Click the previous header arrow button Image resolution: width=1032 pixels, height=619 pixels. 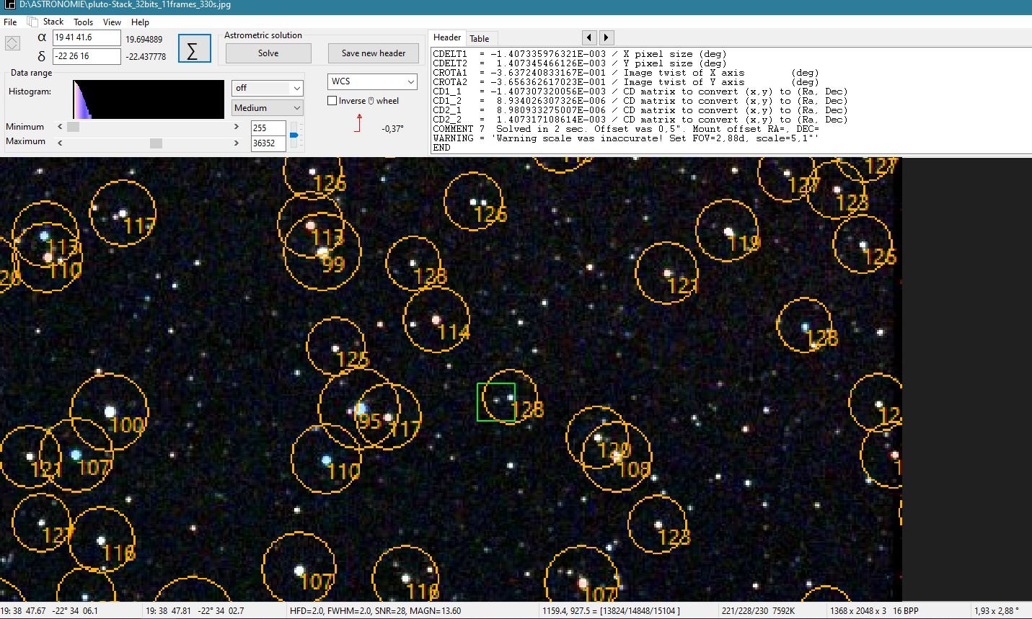coord(589,37)
